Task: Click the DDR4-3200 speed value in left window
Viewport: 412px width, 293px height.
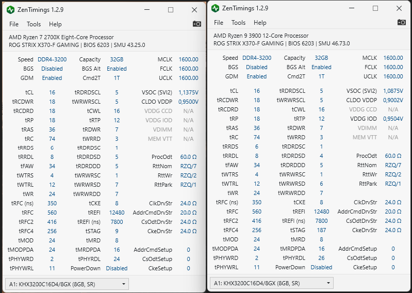Action: pyautogui.click(x=53, y=59)
